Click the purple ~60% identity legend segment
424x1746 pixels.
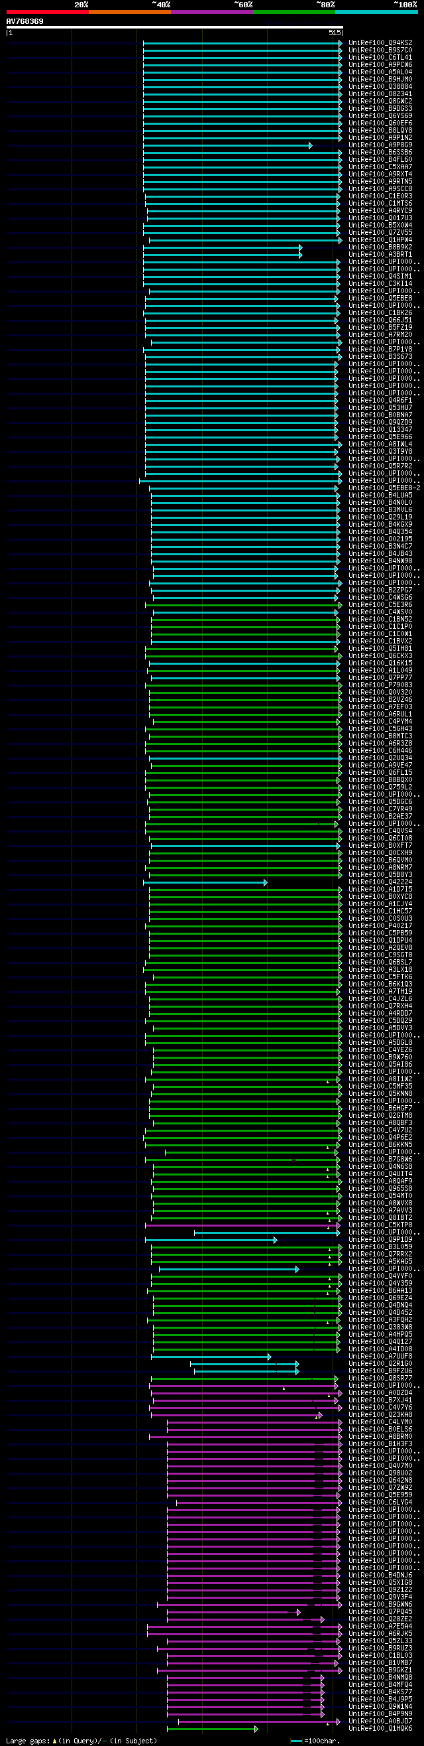pyautogui.click(x=212, y=12)
